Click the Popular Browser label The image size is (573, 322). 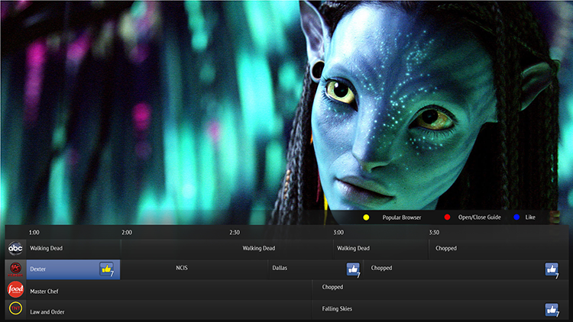tap(403, 217)
